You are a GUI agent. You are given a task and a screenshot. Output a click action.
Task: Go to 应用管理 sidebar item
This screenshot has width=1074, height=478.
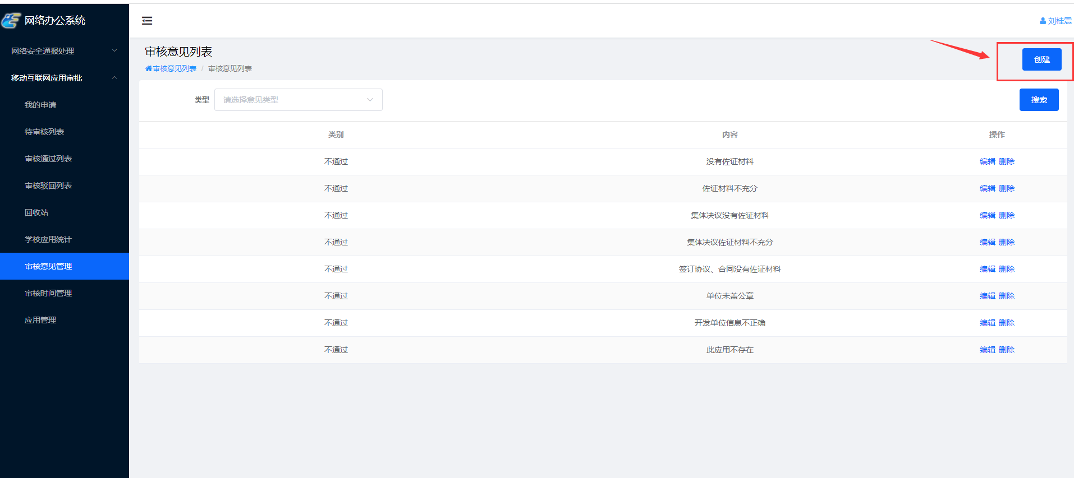point(40,320)
